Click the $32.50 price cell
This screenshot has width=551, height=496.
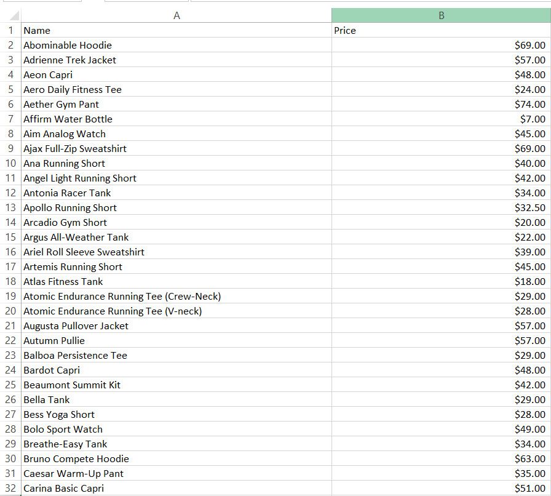441,207
